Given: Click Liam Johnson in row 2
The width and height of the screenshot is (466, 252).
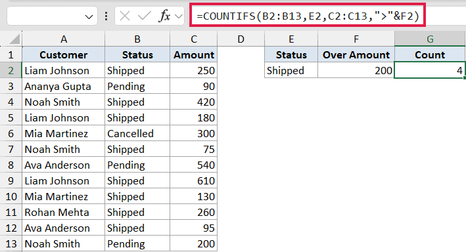Looking at the screenshot, I should [x=64, y=70].
